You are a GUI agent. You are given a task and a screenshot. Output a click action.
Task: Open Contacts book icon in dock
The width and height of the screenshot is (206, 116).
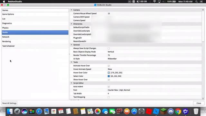[x=76, y=111]
